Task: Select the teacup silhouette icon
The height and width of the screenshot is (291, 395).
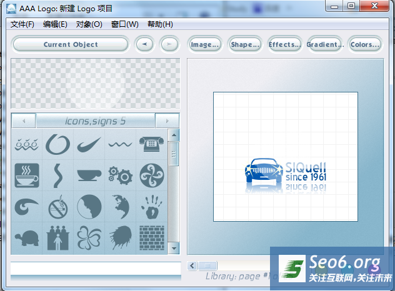Action: point(89,175)
